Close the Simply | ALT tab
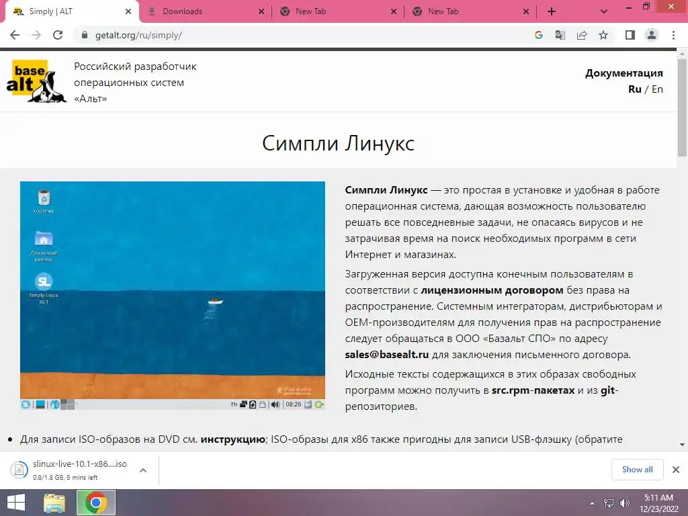 pos(128,12)
